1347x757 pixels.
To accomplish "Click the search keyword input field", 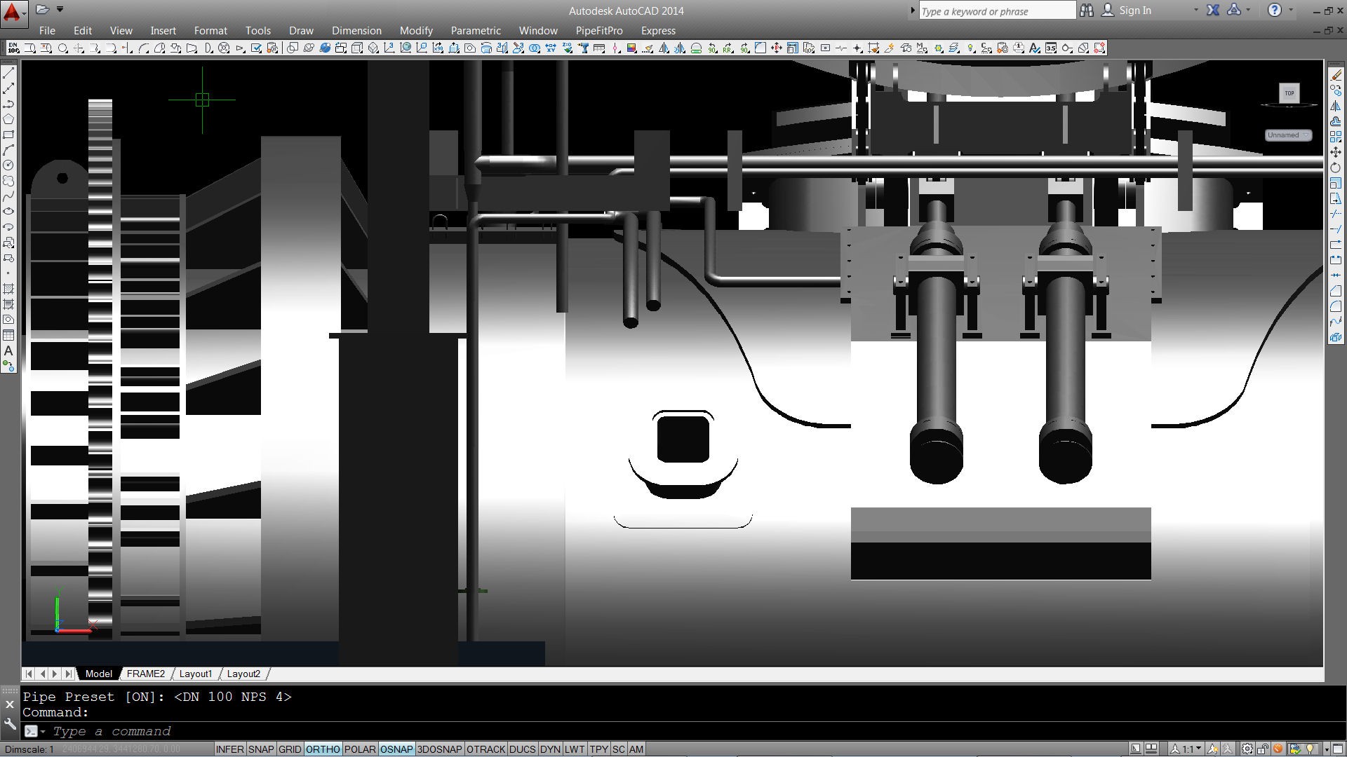I will point(997,11).
